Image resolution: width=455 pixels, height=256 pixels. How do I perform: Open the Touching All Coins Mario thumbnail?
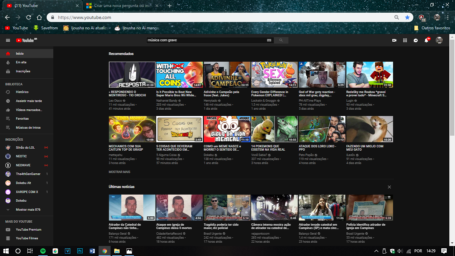click(180, 75)
